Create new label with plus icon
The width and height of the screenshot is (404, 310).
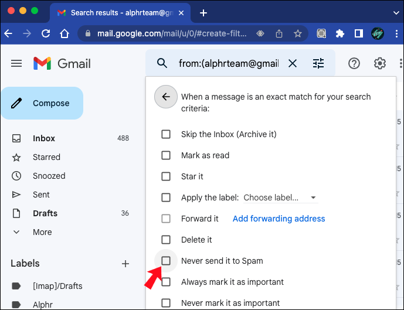(x=125, y=264)
